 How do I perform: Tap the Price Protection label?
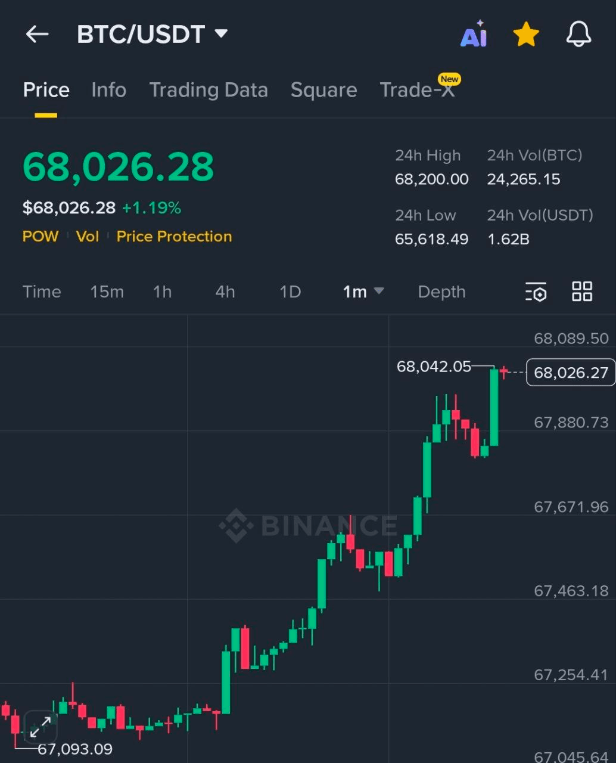(x=174, y=237)
